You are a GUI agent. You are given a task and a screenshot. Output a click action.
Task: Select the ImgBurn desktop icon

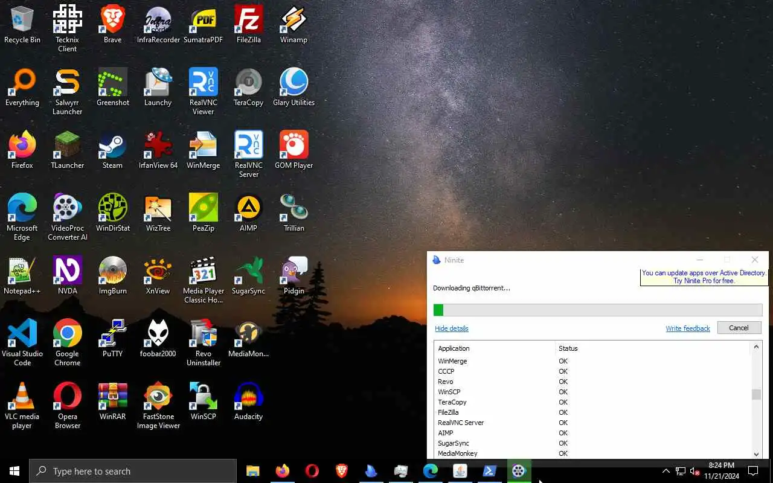pos(112,277)
